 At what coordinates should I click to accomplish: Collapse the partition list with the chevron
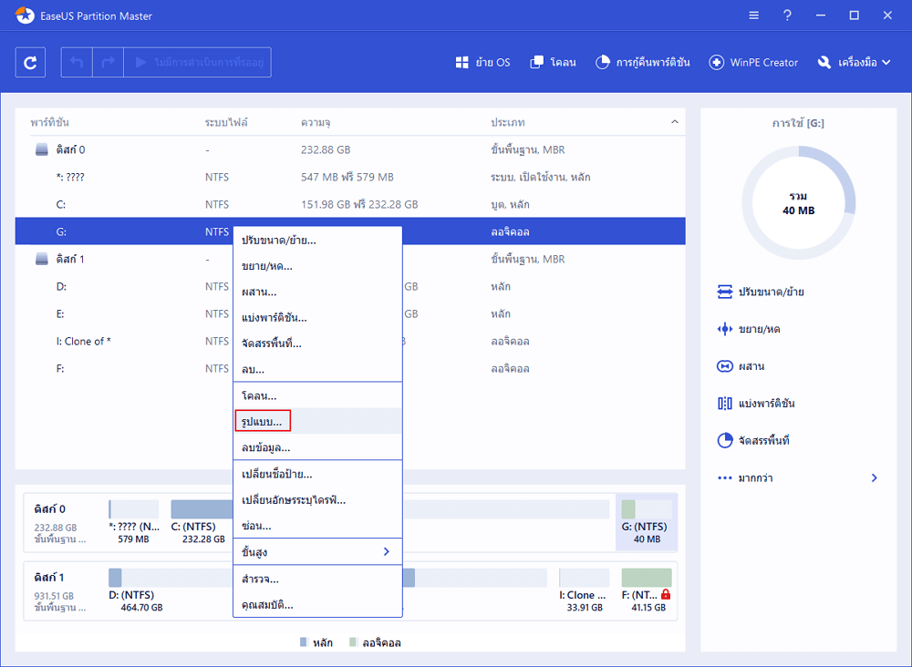(x=675, y=122)
